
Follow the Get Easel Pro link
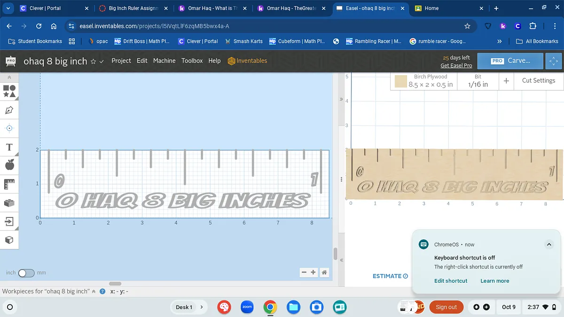(x=456, y=65)
